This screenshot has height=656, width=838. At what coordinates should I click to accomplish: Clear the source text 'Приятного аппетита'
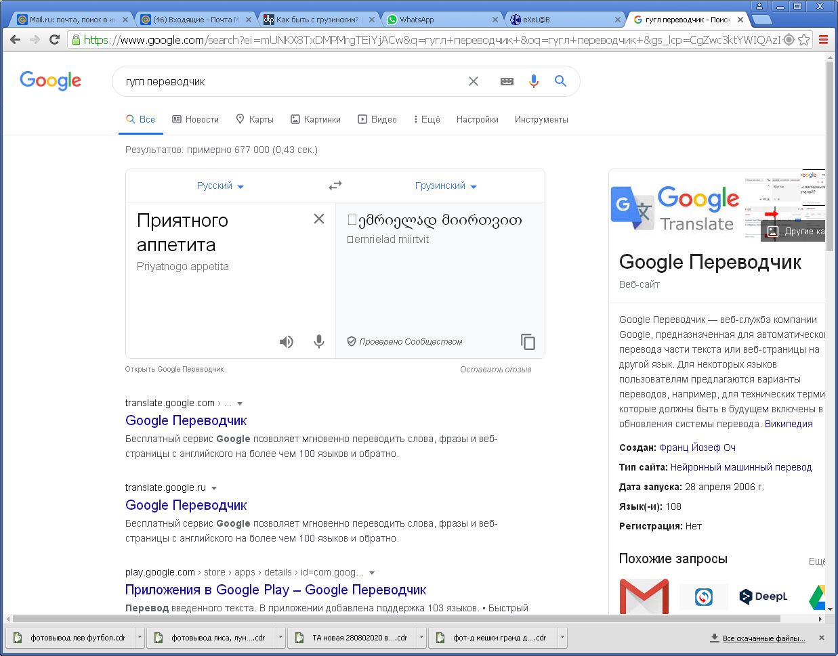tap(319, 219)
